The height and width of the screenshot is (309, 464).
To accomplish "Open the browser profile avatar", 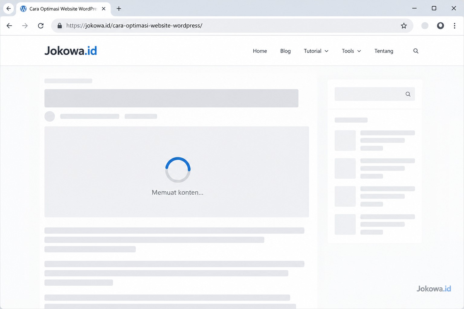I will click(425, 26).
